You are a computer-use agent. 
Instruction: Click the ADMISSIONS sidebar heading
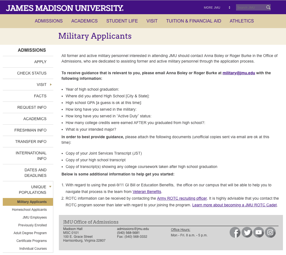click(32, 50)
